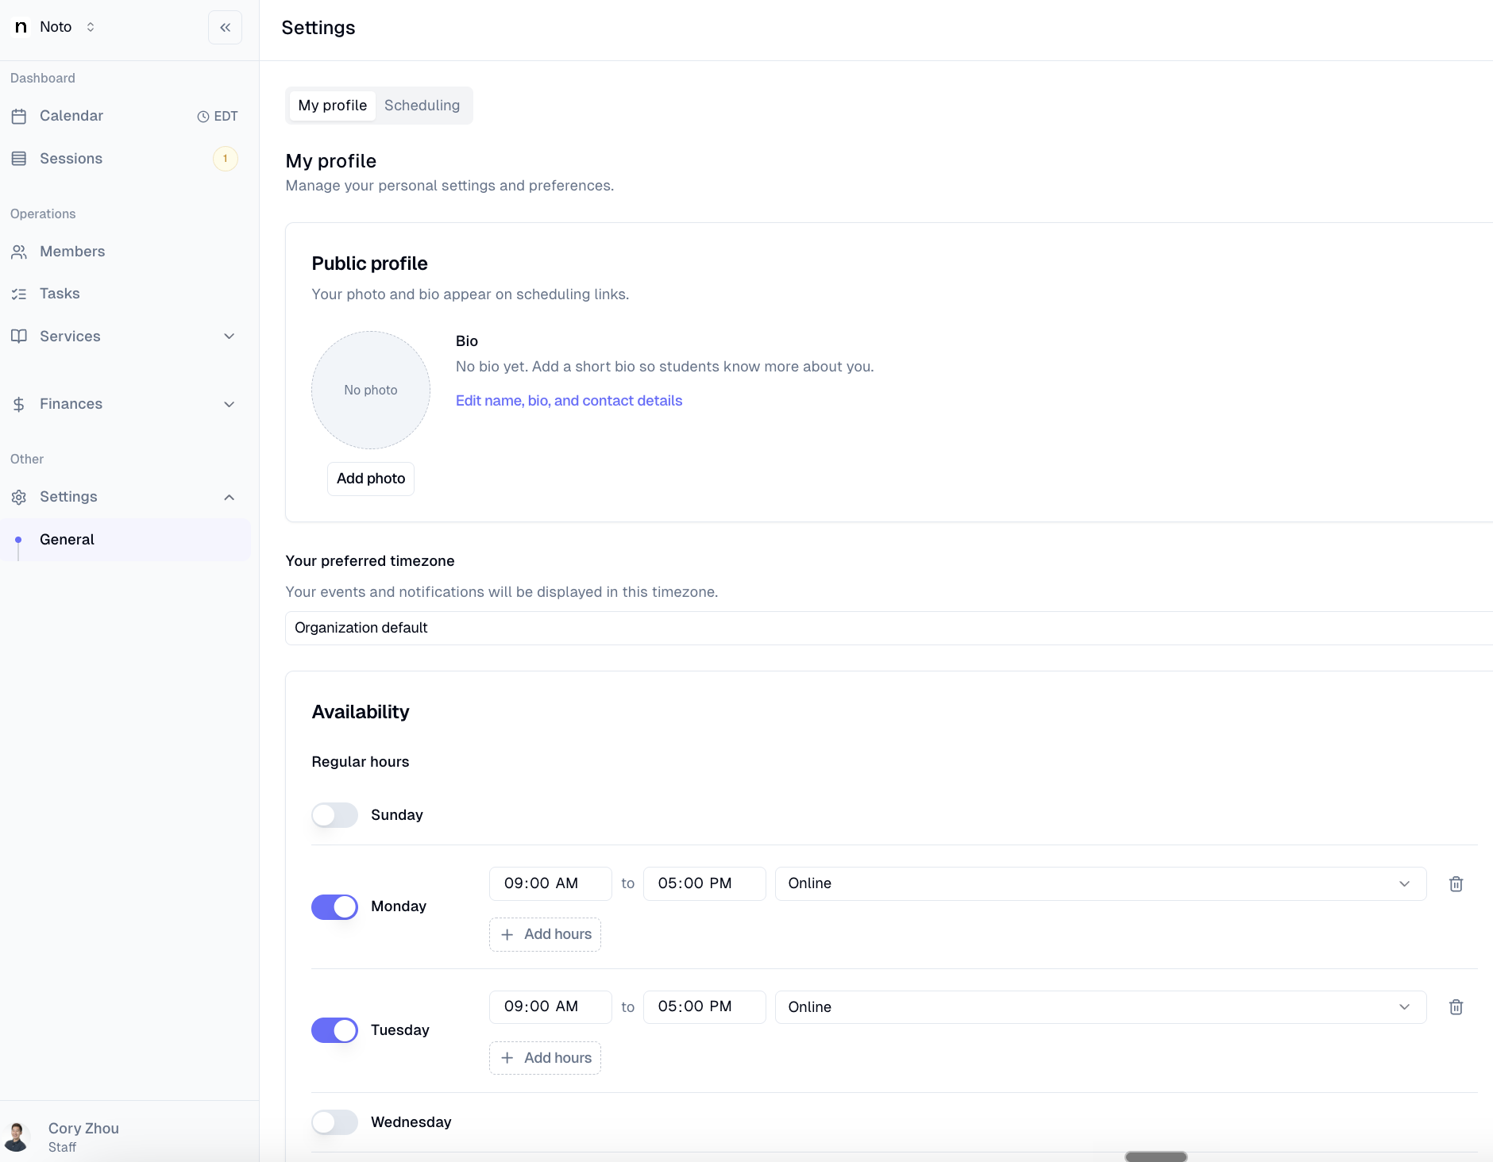Click the Finances dollar icon
The width and height of the screenshot is (1493, 1162).
[x=19, y=404]
